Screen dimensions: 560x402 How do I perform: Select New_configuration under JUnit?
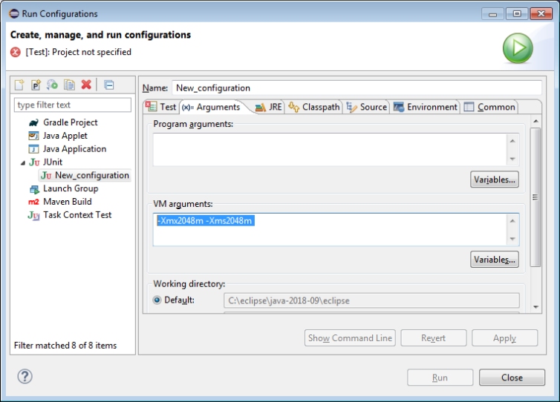coord(91,176)
